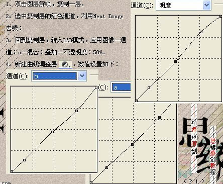
Task: Select the highlight endpoint on the 明度 curve
Action: (x=220, y=17)
